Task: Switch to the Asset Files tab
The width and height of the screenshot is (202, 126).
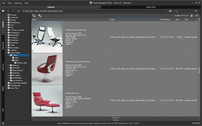Action: pos(151,7)
